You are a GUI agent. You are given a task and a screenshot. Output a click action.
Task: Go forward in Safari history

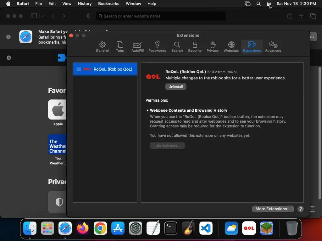tap(64, 16)
